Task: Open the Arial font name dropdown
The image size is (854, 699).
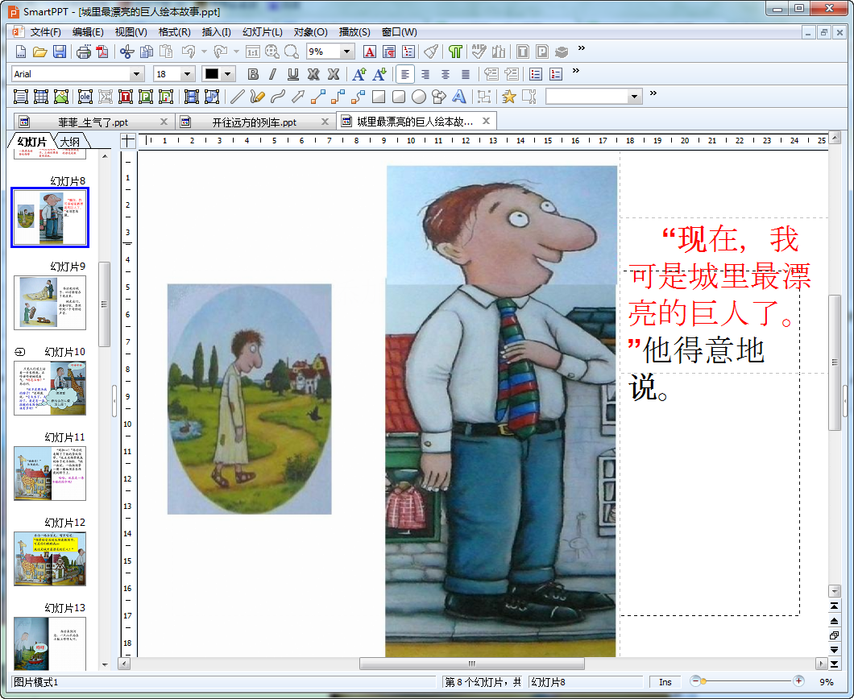Action: tap(137, 74)
